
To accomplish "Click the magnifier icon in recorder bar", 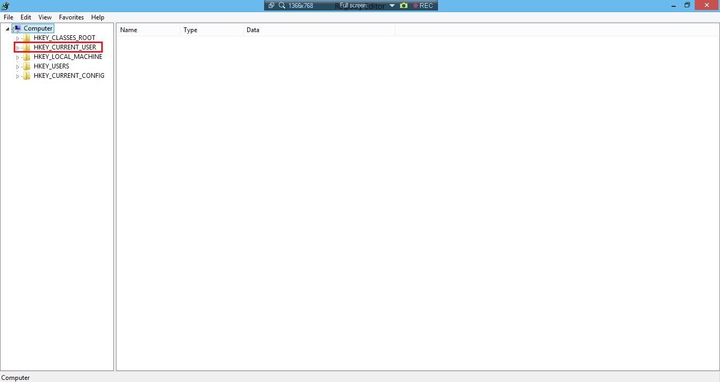I will [282, 5].
